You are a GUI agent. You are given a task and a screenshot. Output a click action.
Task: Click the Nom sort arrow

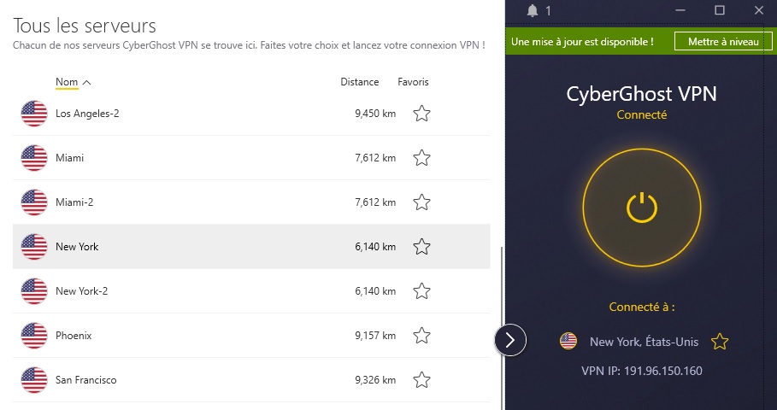point(86,82)
